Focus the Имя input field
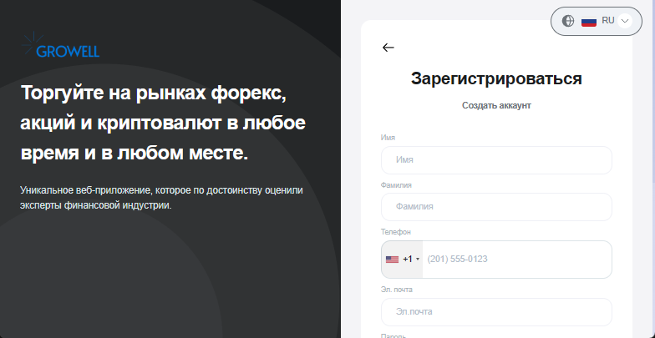 tap(496, 160)
